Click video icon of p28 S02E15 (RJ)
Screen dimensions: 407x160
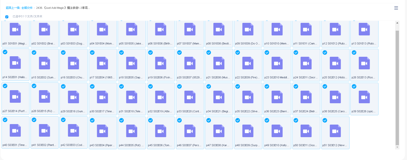click(44, 97)
